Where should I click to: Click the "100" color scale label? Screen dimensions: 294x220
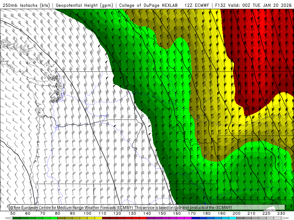click(x=87, y=213)
